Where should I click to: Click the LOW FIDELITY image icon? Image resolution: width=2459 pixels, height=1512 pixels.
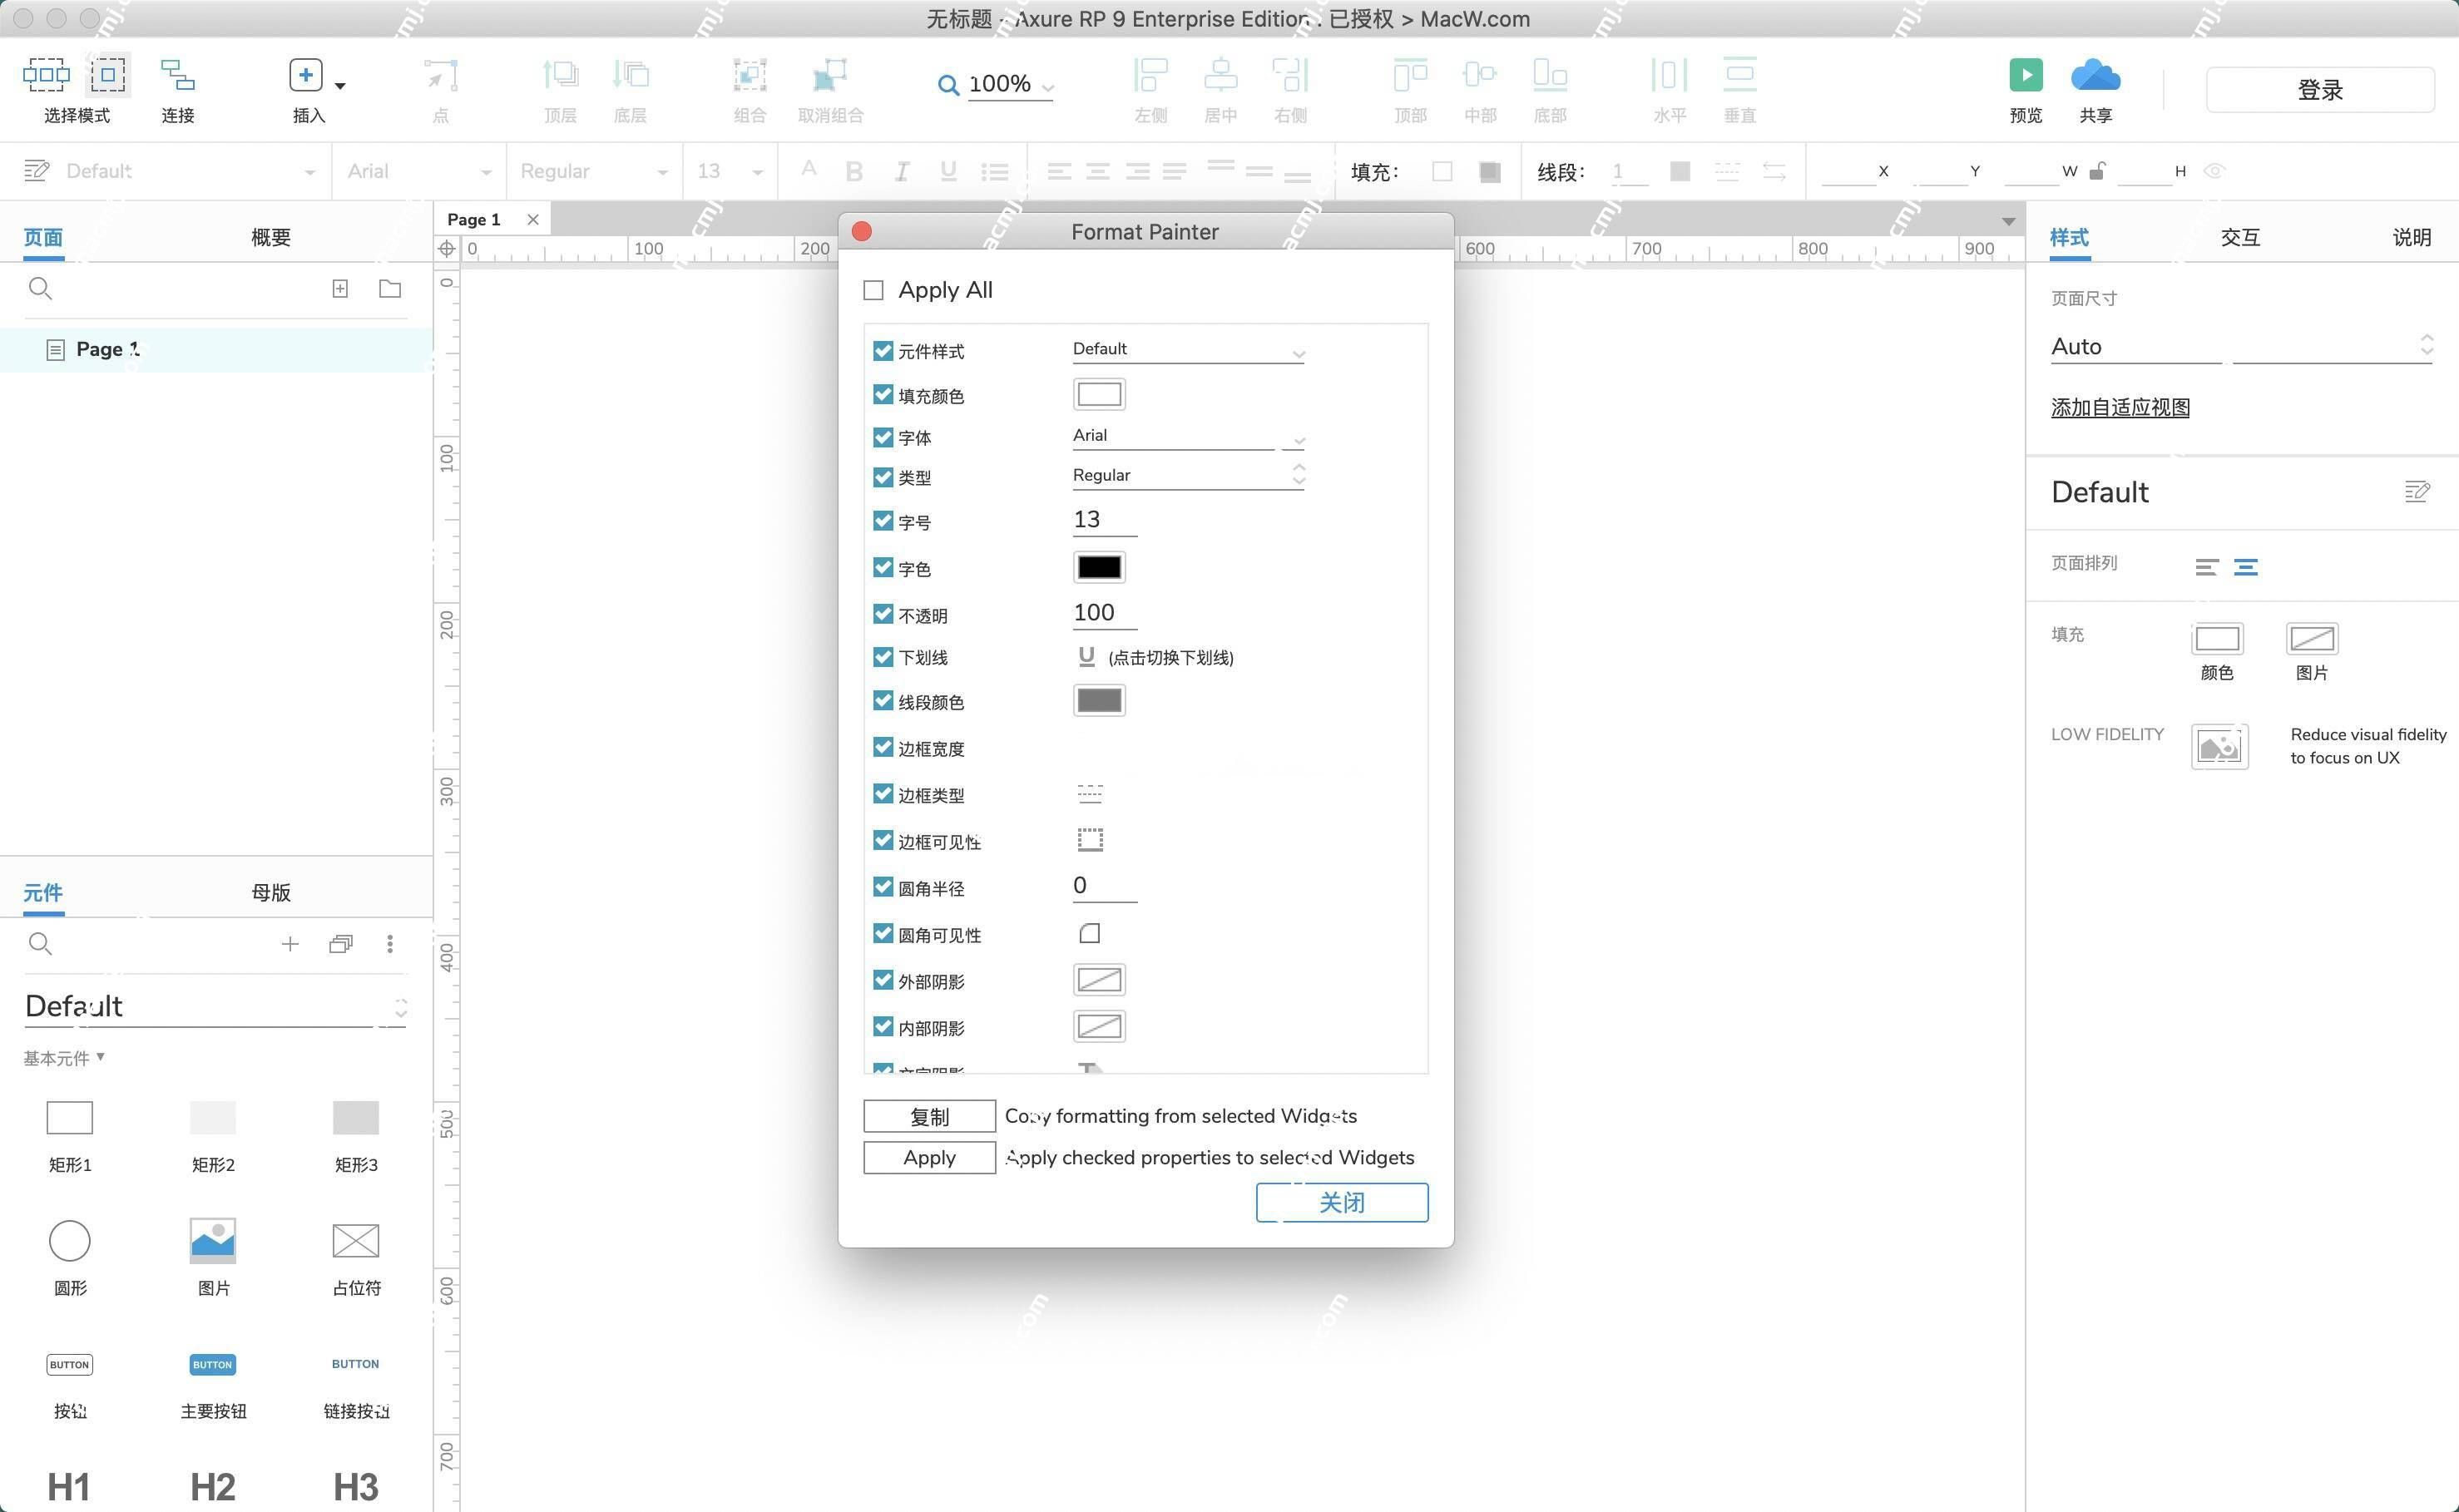[2219, 746]
